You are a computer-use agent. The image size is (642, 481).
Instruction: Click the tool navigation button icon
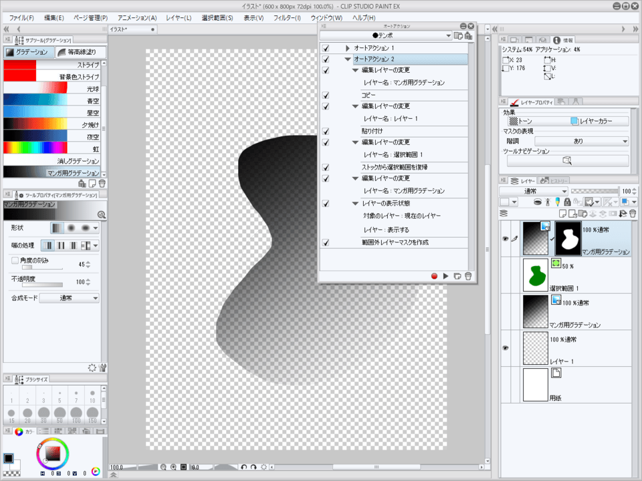tap(567, 161)
